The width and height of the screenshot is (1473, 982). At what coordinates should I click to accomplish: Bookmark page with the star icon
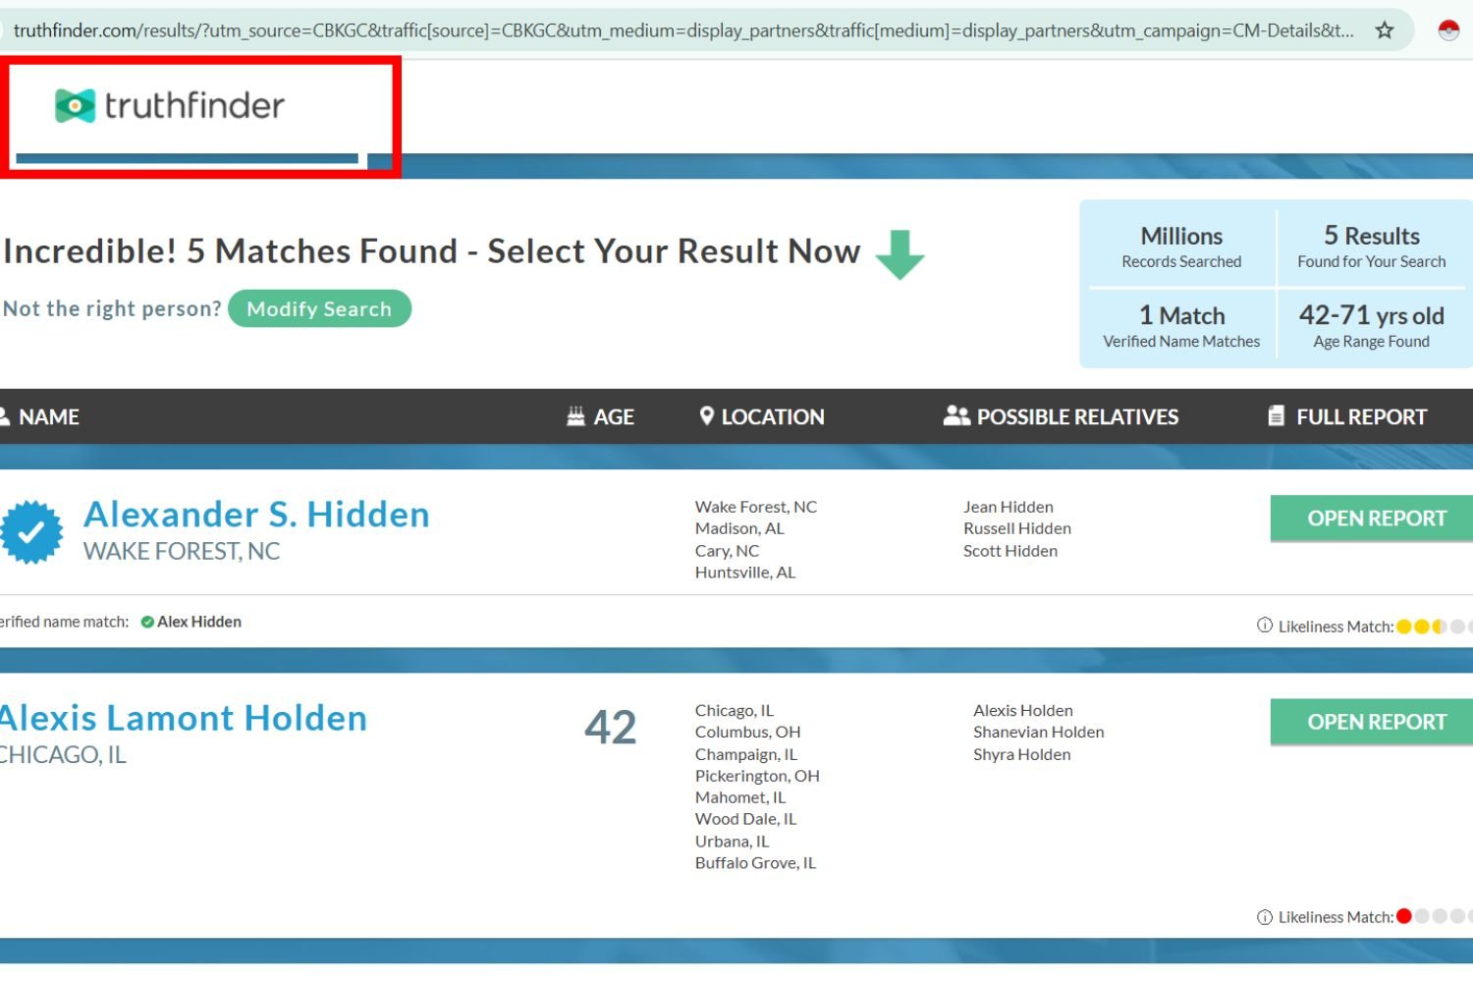[x=1385, y=30]
